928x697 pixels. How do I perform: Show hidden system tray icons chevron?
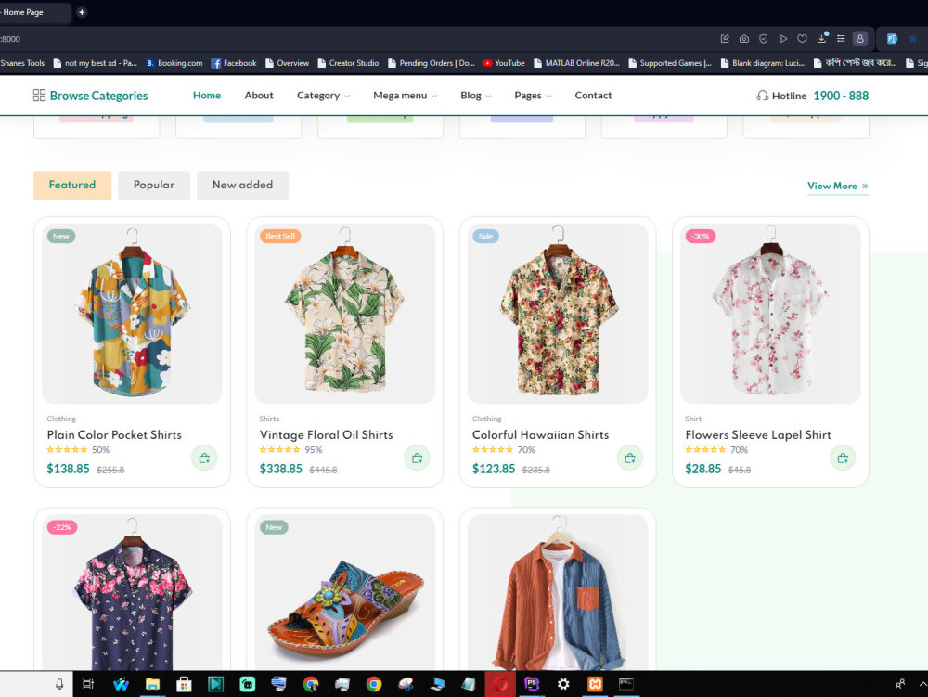(922, 684)
